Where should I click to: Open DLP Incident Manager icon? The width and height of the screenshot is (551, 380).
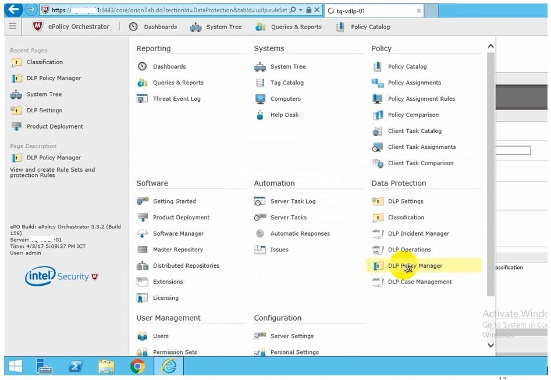(x=378, y=234)
